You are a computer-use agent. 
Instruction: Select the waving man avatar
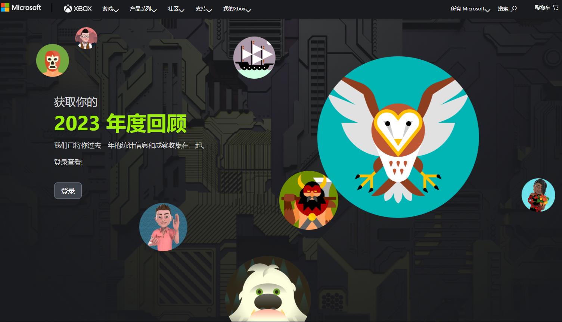pyautogui.click(x=163, y=227)
